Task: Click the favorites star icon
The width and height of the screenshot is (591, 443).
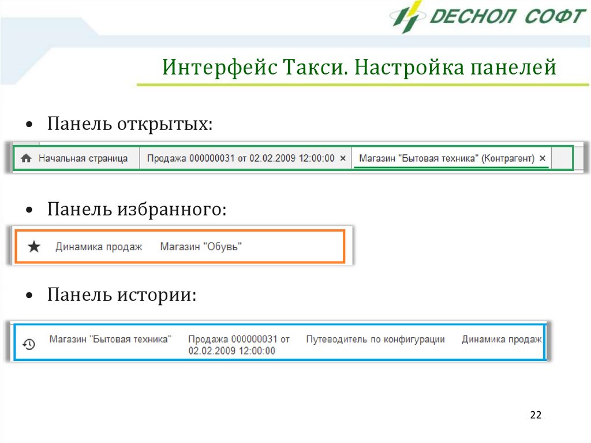Action: [x=34, y=247]
